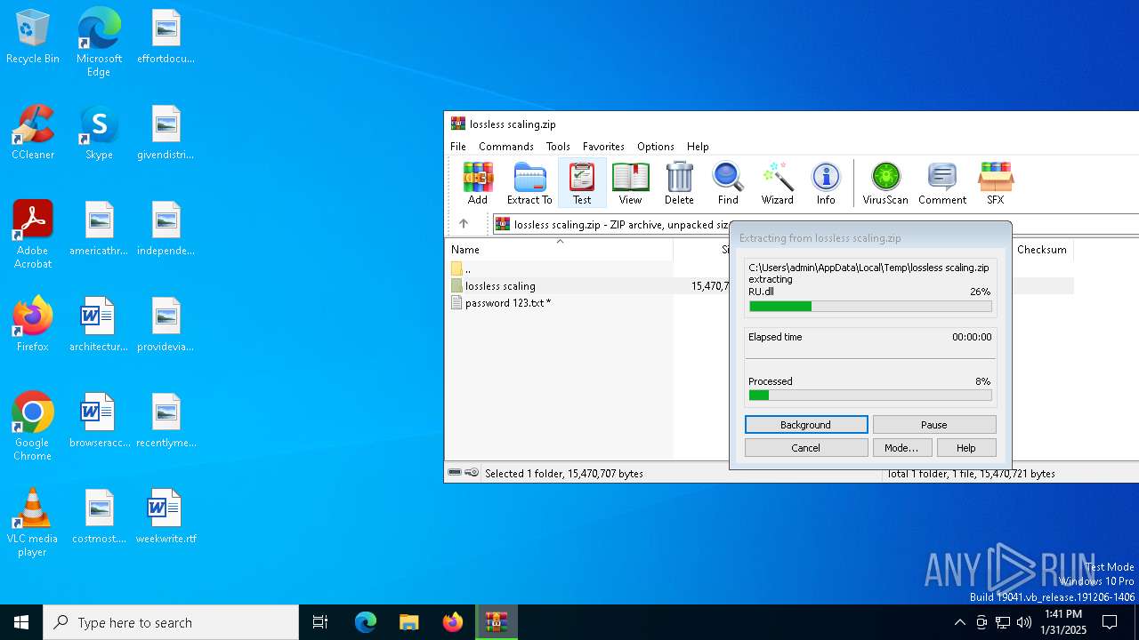Open the Wizard toolbar icon

click(x=777, y=183)
